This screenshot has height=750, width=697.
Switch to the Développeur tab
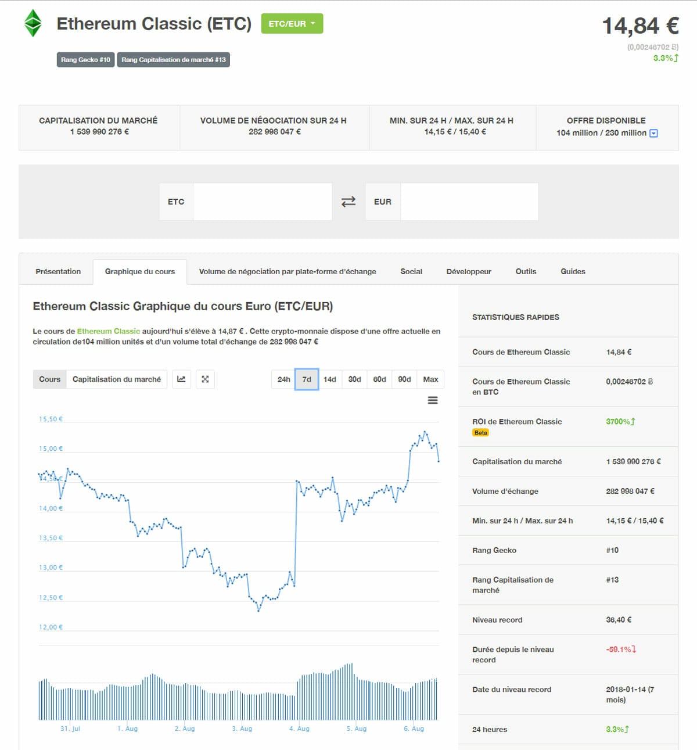(x=468, y=271)
